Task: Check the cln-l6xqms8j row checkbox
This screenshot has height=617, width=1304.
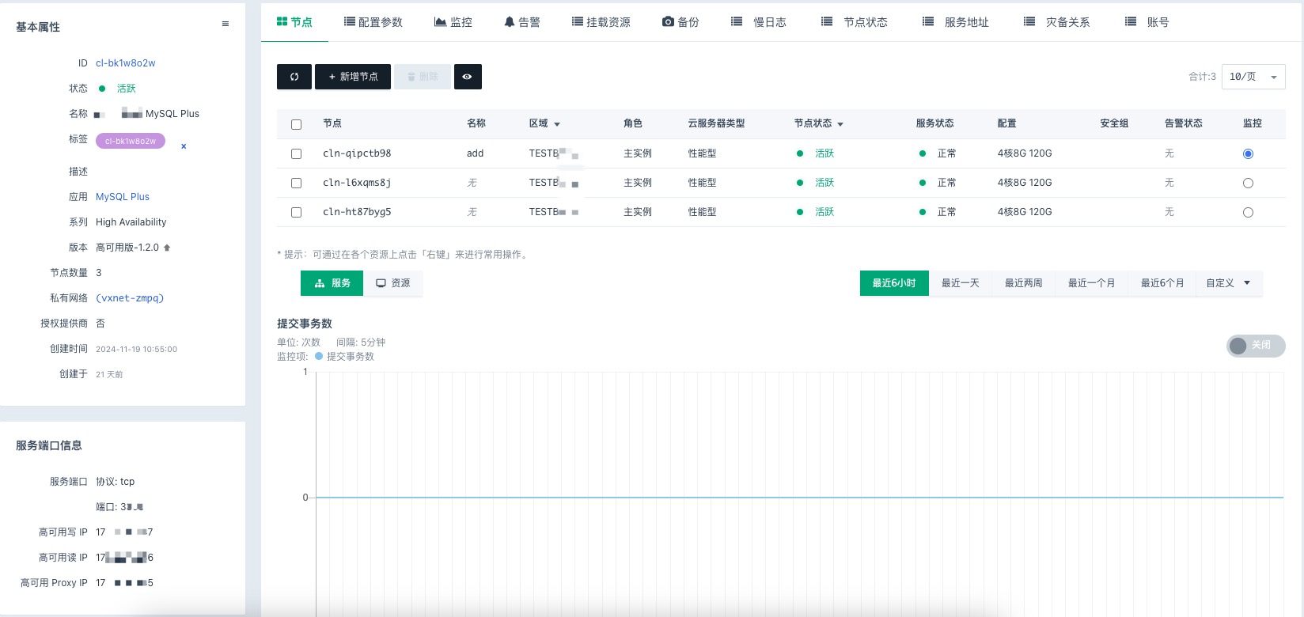Action: 297,183
